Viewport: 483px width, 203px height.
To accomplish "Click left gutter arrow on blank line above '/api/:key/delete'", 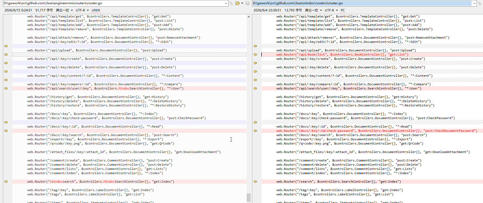I will [x=6, y=63].
